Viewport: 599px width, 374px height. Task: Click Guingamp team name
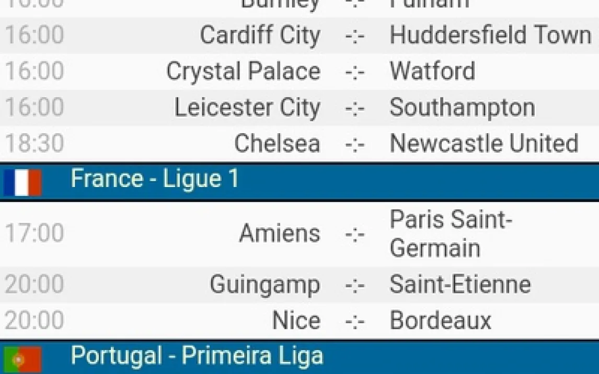(264, 285)
